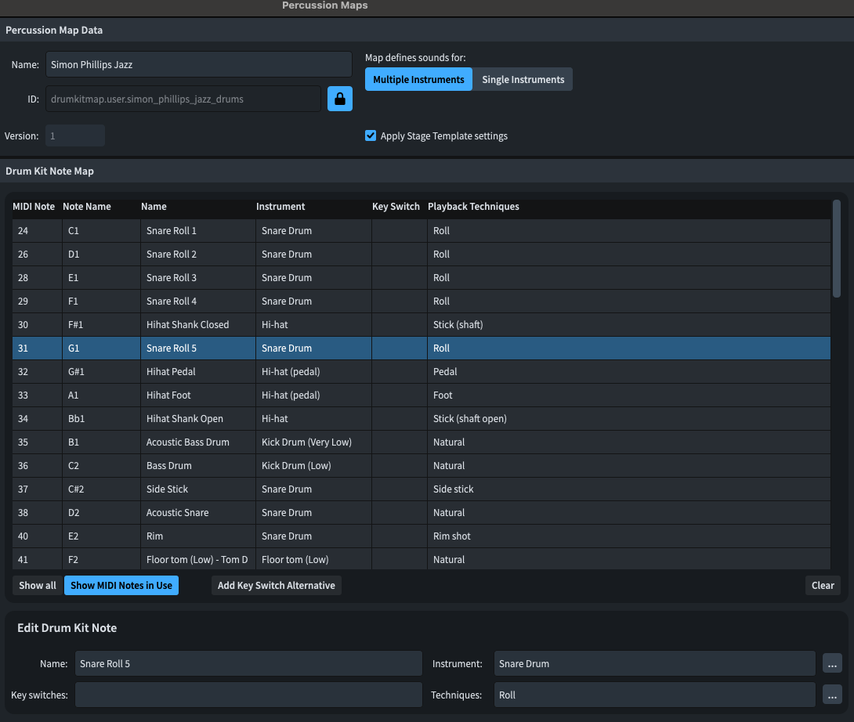Viewport: 854px width, 722px height.
Task: Click the Foot technique cell
Action: click(x=629, y=395)
